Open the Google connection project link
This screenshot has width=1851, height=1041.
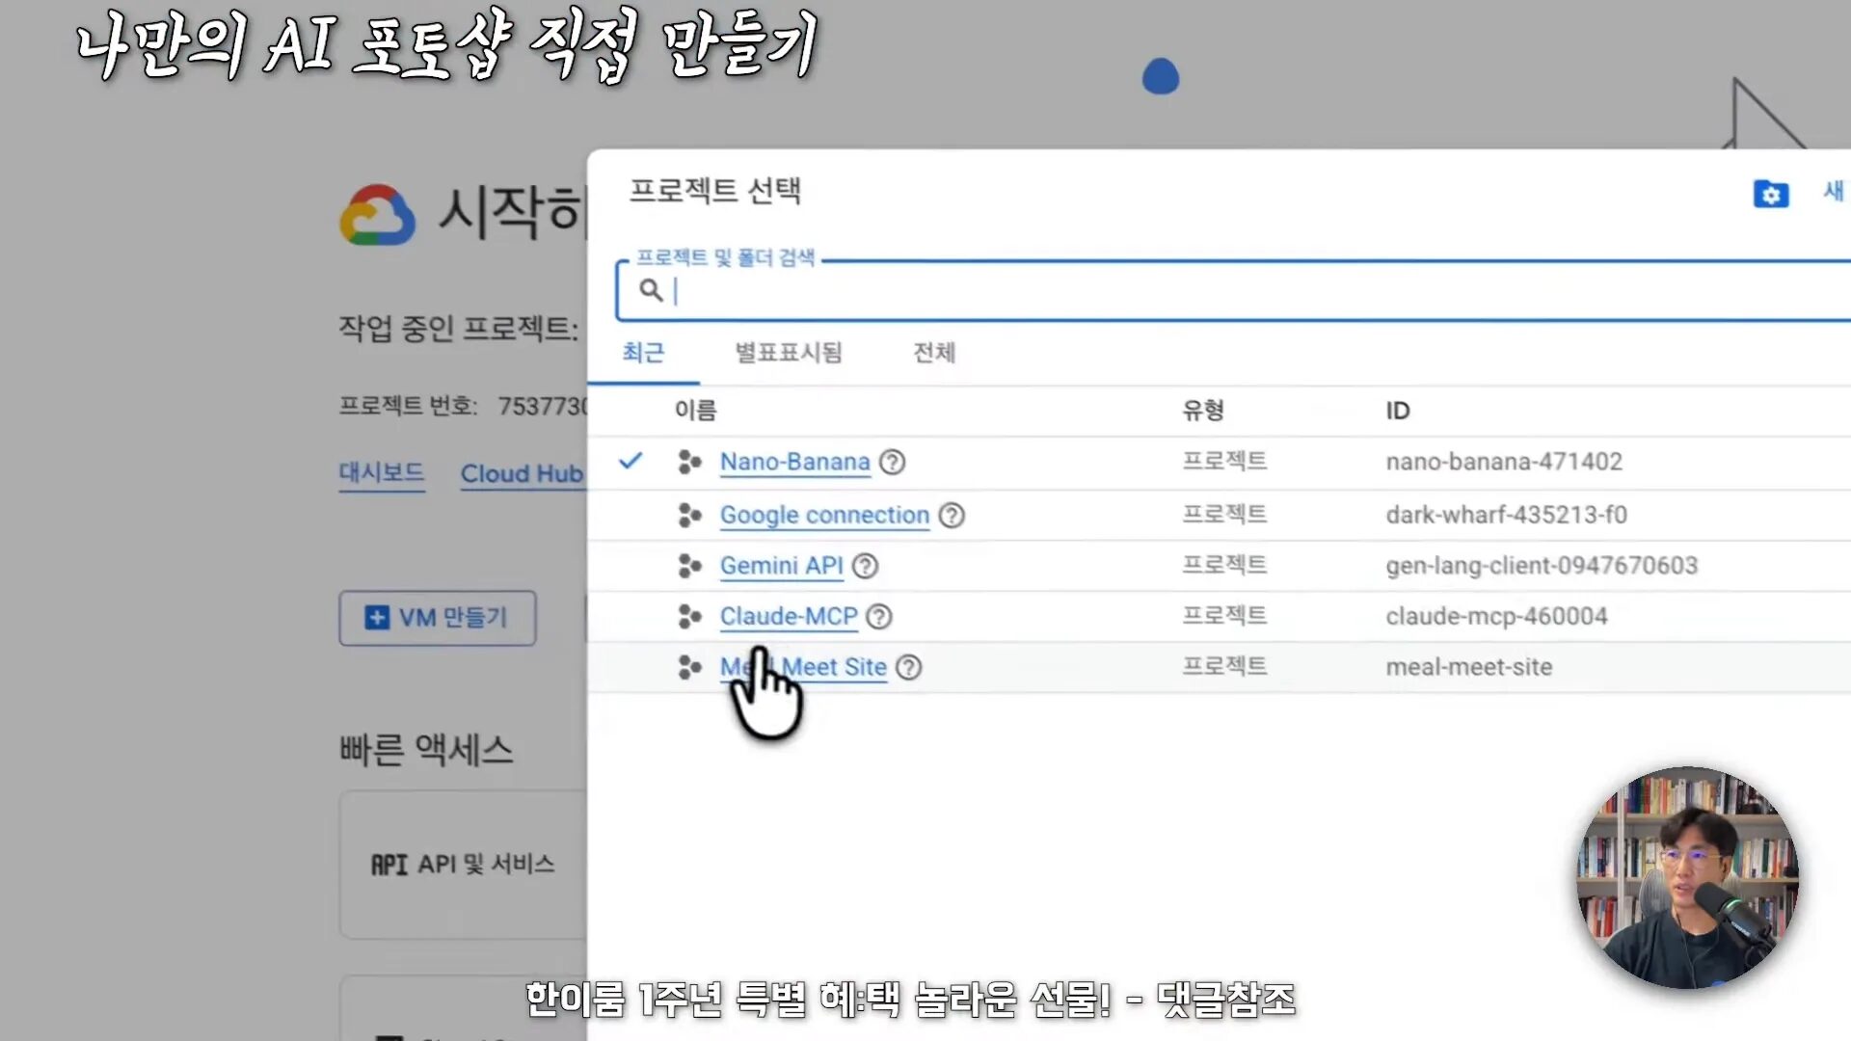coord(824,515)
